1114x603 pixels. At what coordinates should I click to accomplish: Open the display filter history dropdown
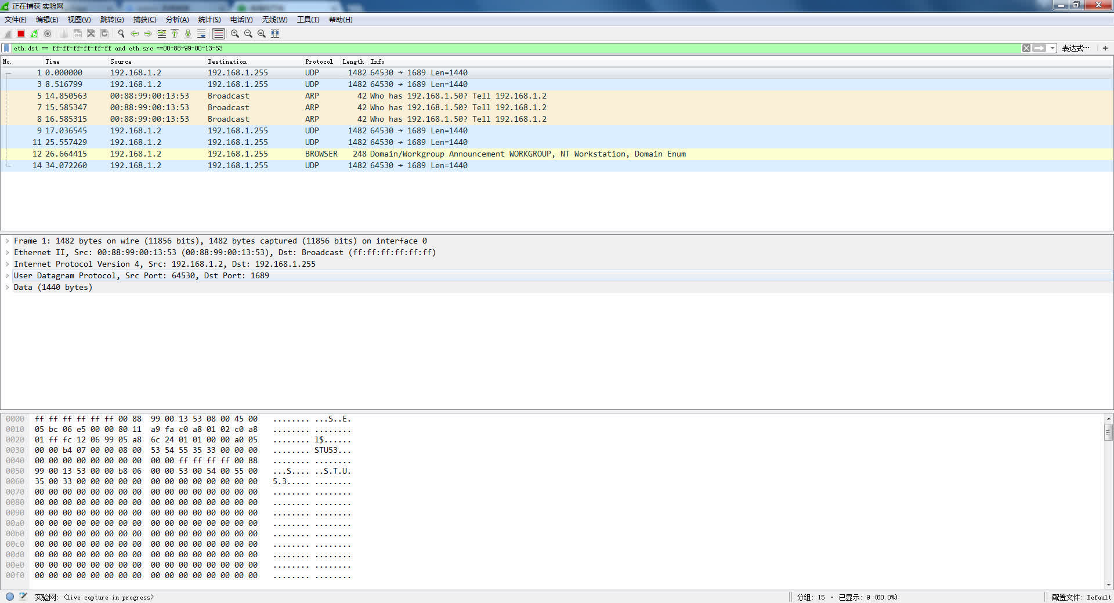pos(1052,48)
